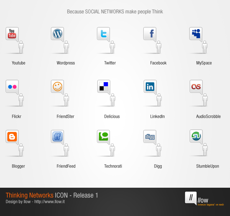
Task: Click the MySpace people icon
Action: (x=196, y=34)
